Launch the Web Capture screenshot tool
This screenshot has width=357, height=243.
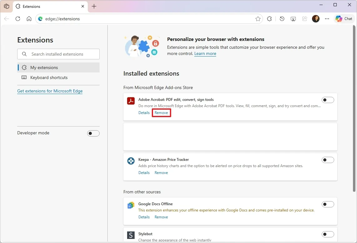click(x=293, y=19)
